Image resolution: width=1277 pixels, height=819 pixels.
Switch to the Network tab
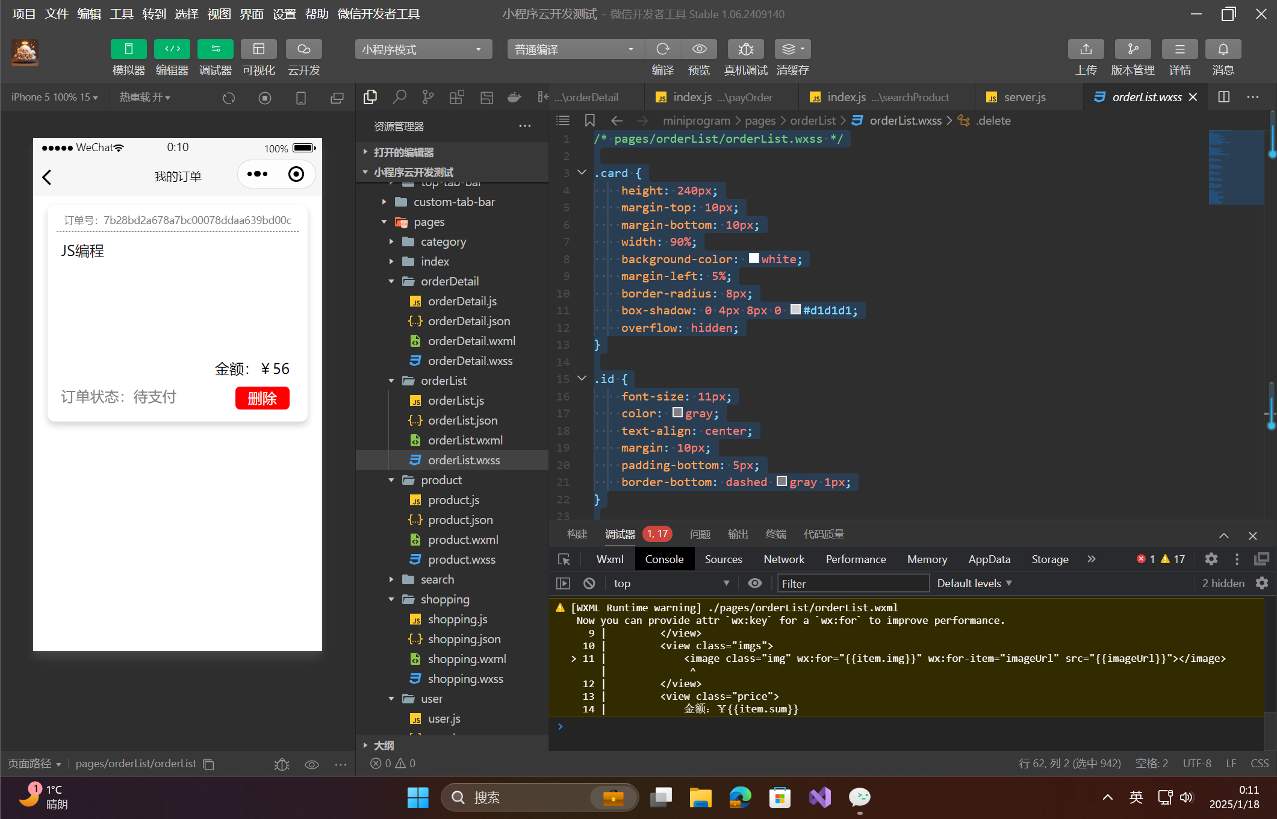783,559
